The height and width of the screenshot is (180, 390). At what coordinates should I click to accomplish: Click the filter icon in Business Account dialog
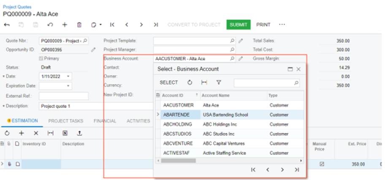click(x=219, y=83)
